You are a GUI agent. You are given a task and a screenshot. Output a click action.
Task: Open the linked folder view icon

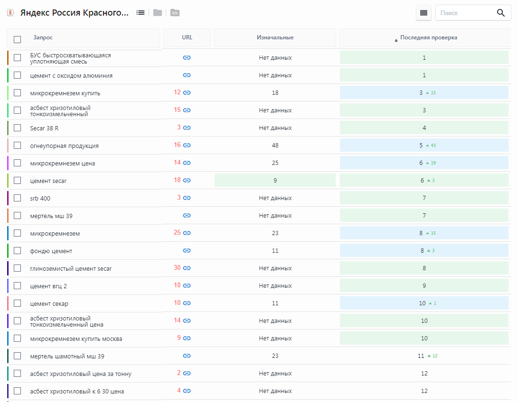175,13
